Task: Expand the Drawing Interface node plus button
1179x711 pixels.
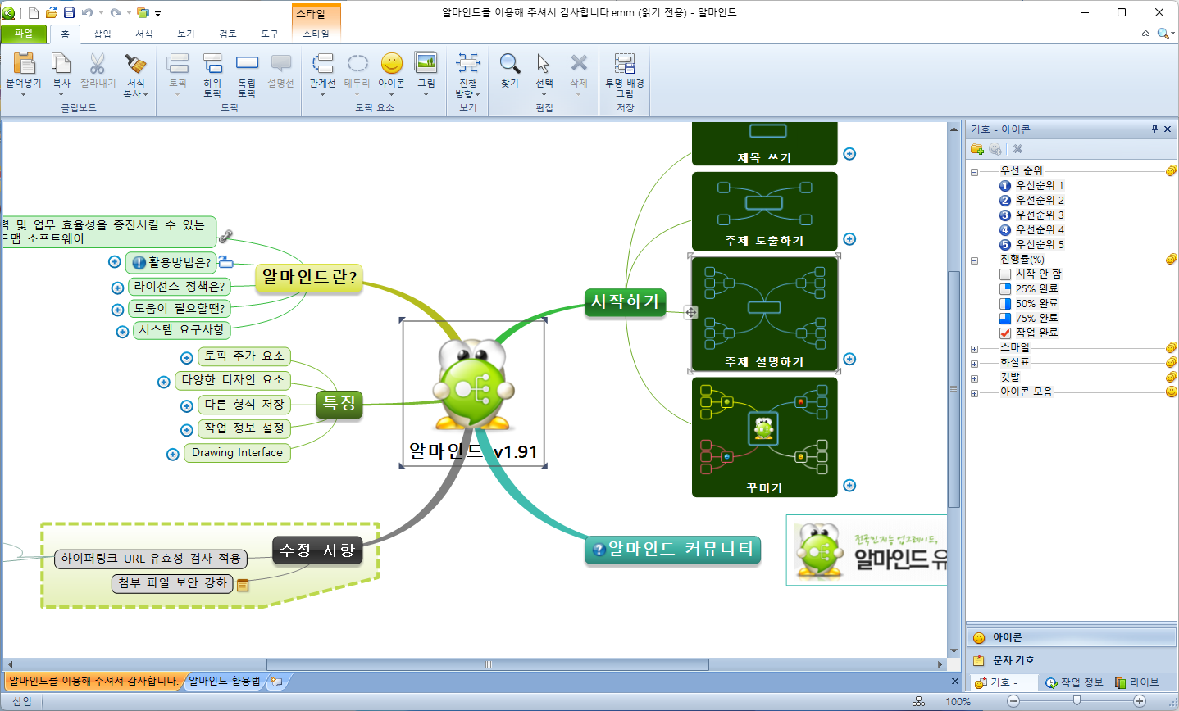Action: pyautogui.click(x=173, y=455)
